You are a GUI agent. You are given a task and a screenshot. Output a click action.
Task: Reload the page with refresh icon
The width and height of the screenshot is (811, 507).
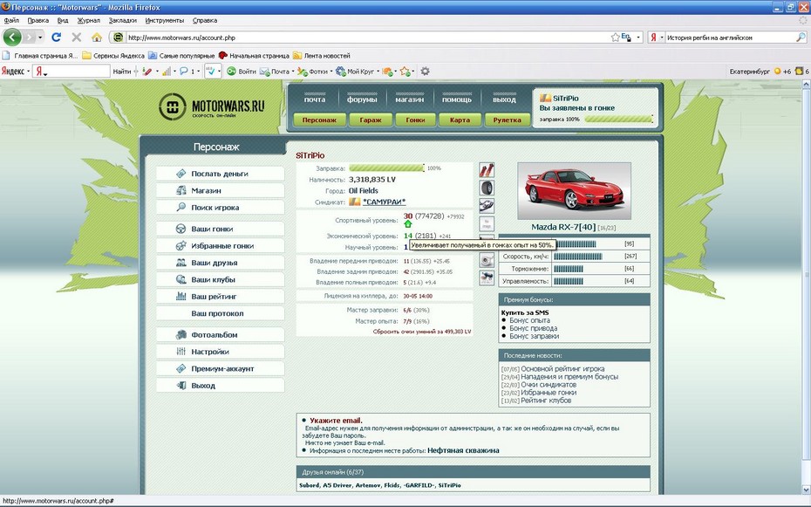[57, 38]
